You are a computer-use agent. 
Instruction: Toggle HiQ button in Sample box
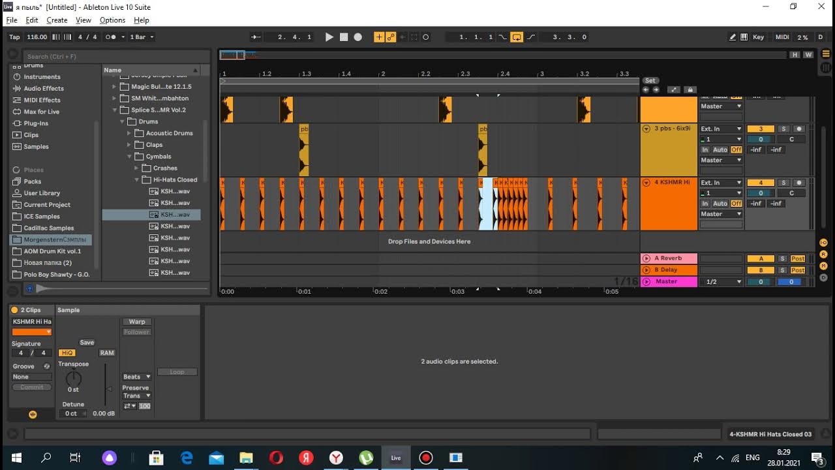tap(67, 353)
